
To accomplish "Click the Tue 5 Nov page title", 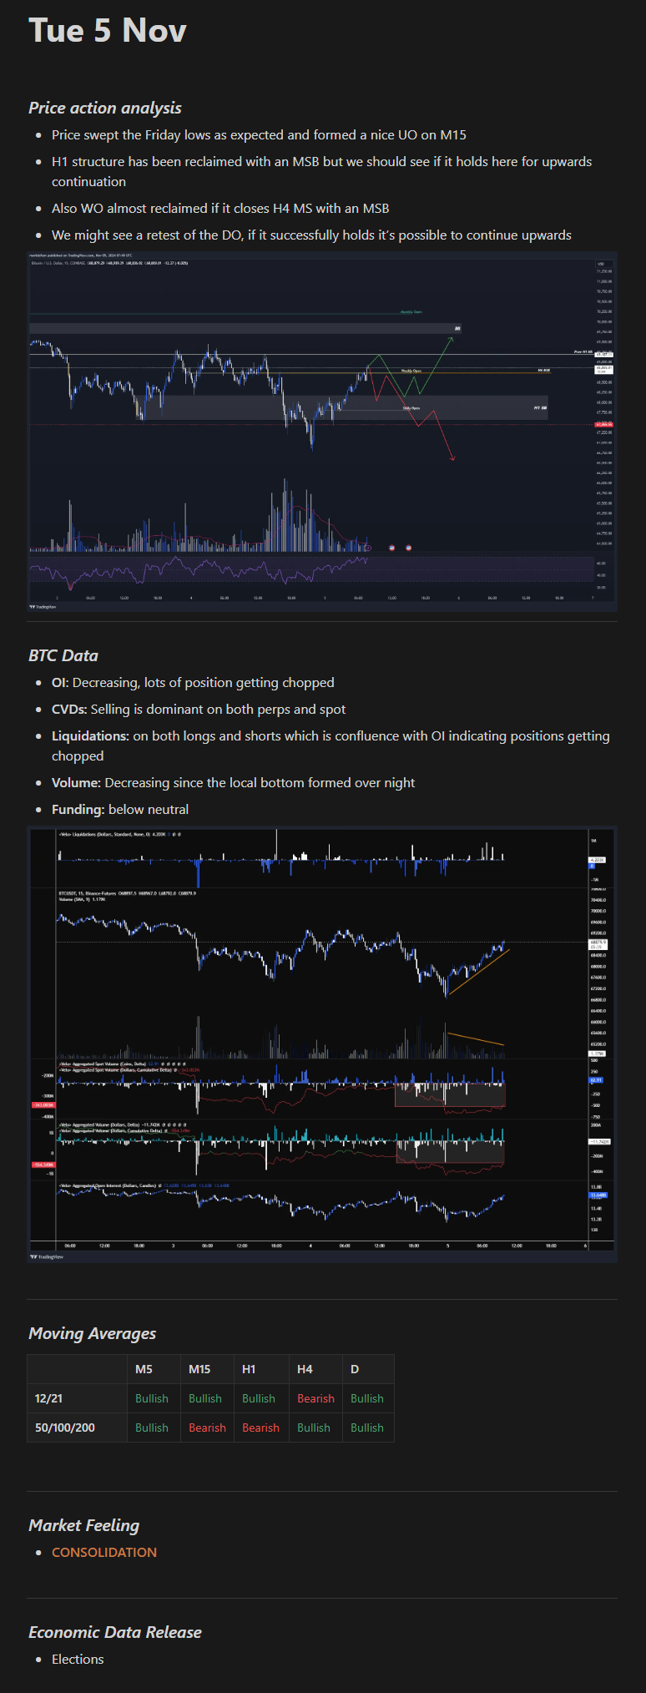I will [x=108, y=31].
